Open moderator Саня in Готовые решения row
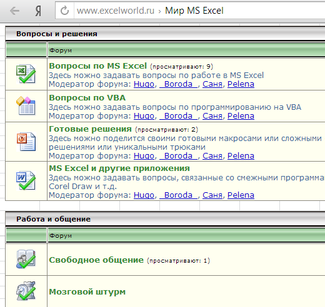Image resolution: width=325 pixels, height=307 pixels. 212,156
